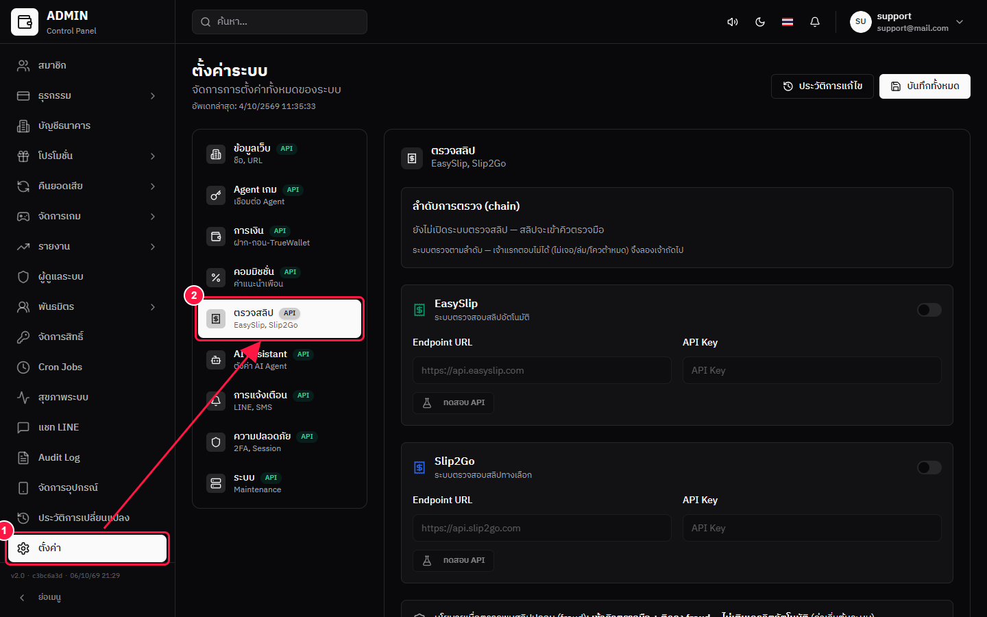
Task: Click the แชท LINE chat bubble icon
Action: tap(23, 428)
